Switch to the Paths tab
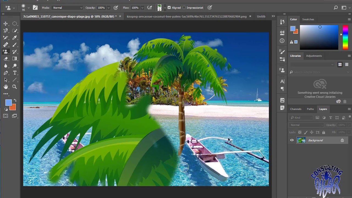Viewport: 352px width, 198px height. tap(310, 109)
